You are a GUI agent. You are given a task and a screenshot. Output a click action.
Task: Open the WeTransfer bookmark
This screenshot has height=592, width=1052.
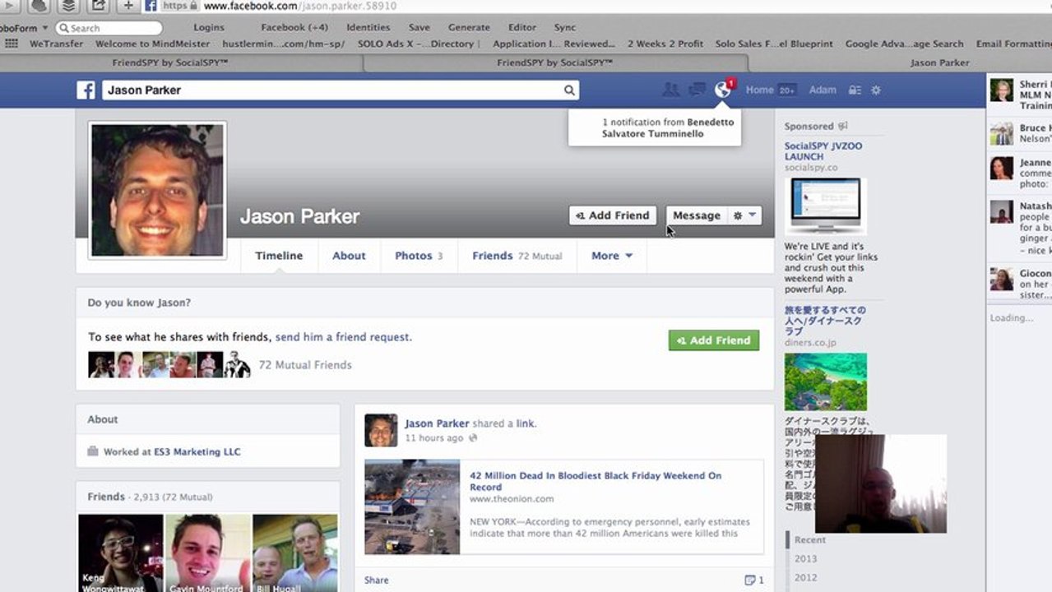click(x=56, y=44)
